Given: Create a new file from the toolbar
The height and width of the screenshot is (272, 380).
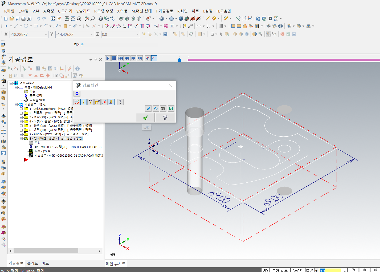Looking at the screenshot, I should pyautogui.click(x=6, y=19).
